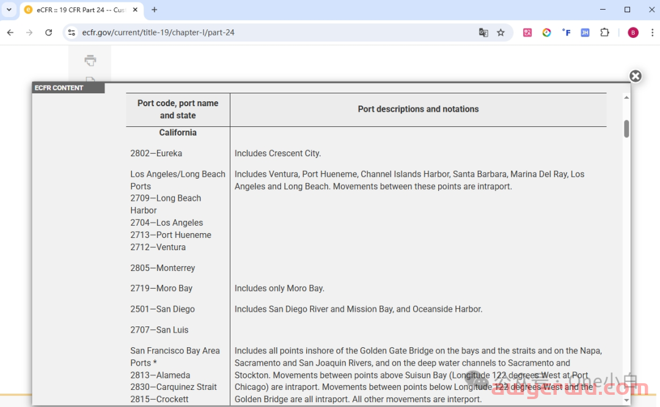Click San Diego River and Mission Bay description
Image resolution: width=660 pixels, height=407 pixels.
pos(358,309)
